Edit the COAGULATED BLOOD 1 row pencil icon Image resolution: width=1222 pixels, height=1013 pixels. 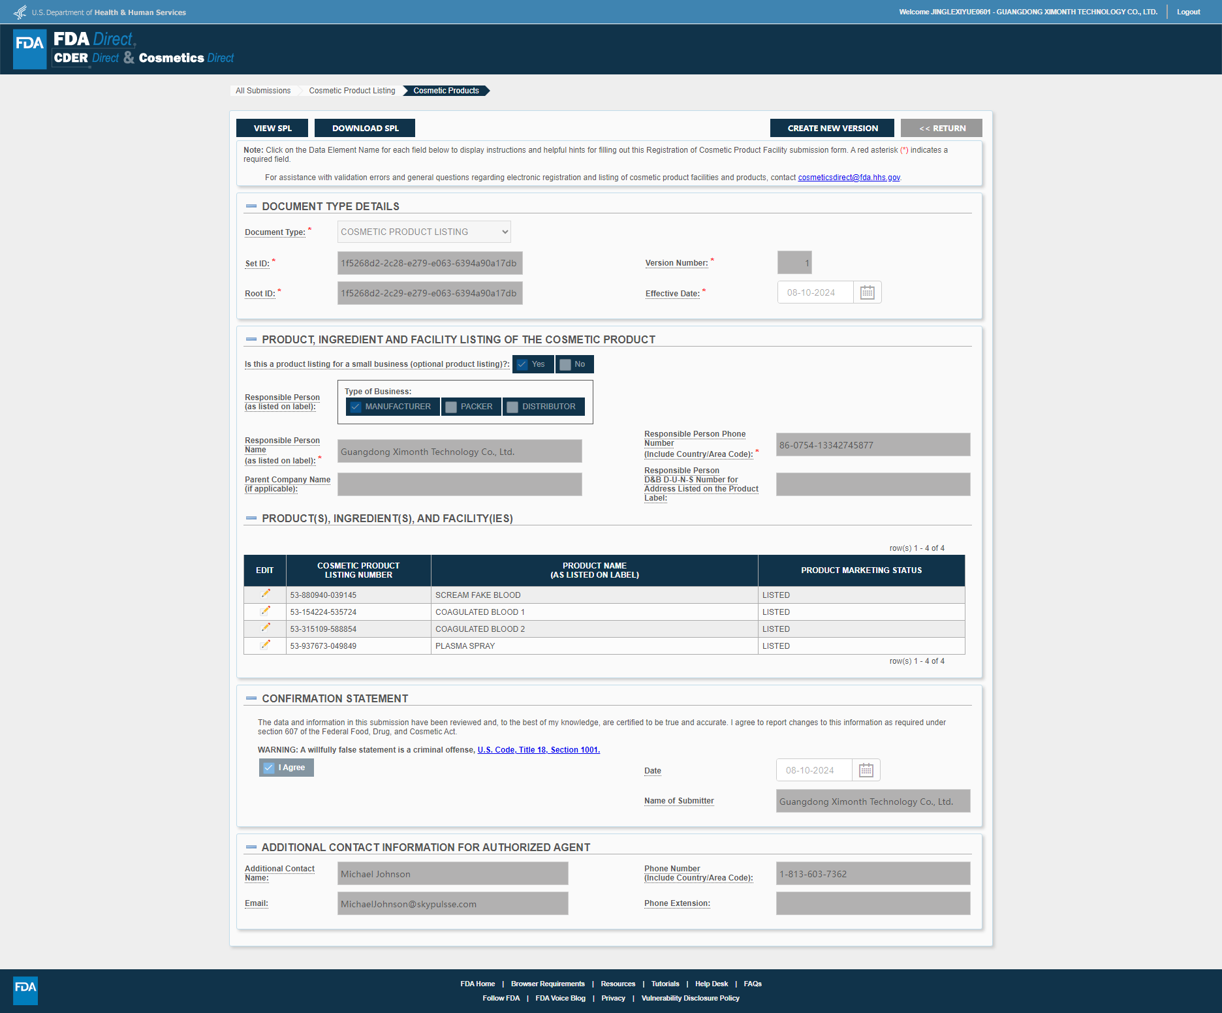(x=266, y=611)
